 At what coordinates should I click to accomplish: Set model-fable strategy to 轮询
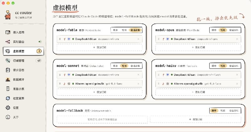[x=124, y=30]
